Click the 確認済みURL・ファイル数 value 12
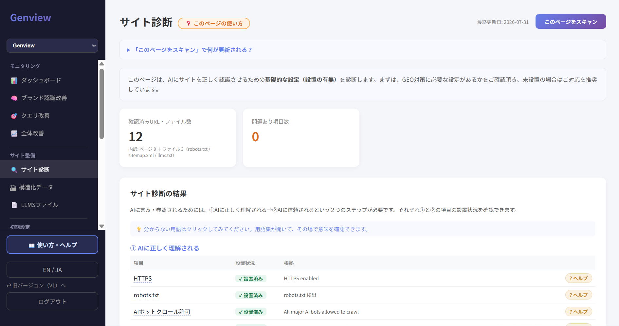This screenshot has width=619, height=326. (136, 137)
